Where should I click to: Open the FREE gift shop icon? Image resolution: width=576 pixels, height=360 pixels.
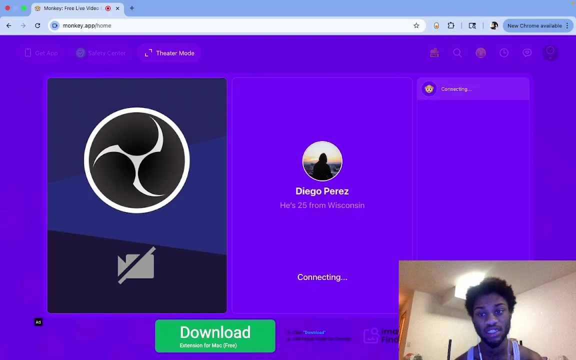tap(434, 53)
